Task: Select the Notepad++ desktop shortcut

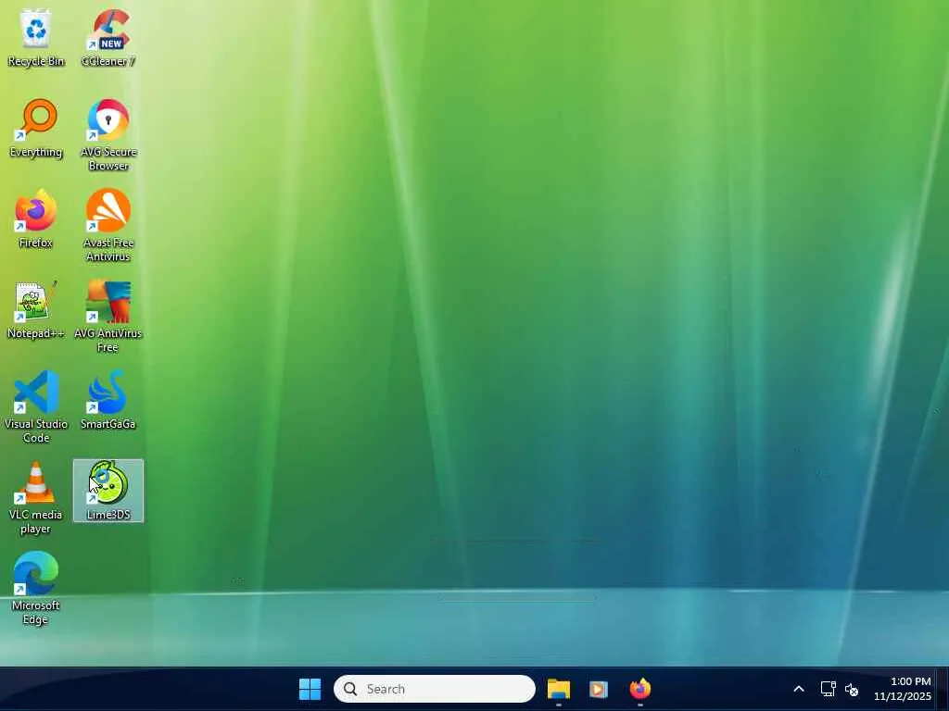Action: tap(36, 310)
